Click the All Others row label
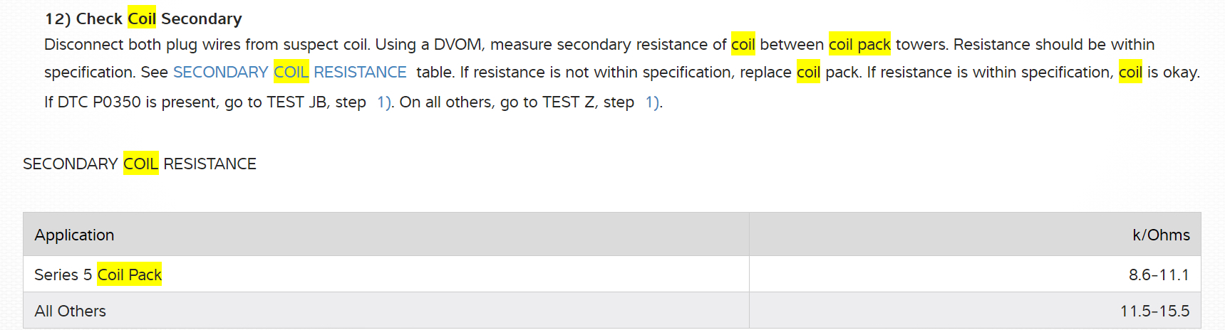This screenshot has width=1225, height=330. click(x=70, y=312)
